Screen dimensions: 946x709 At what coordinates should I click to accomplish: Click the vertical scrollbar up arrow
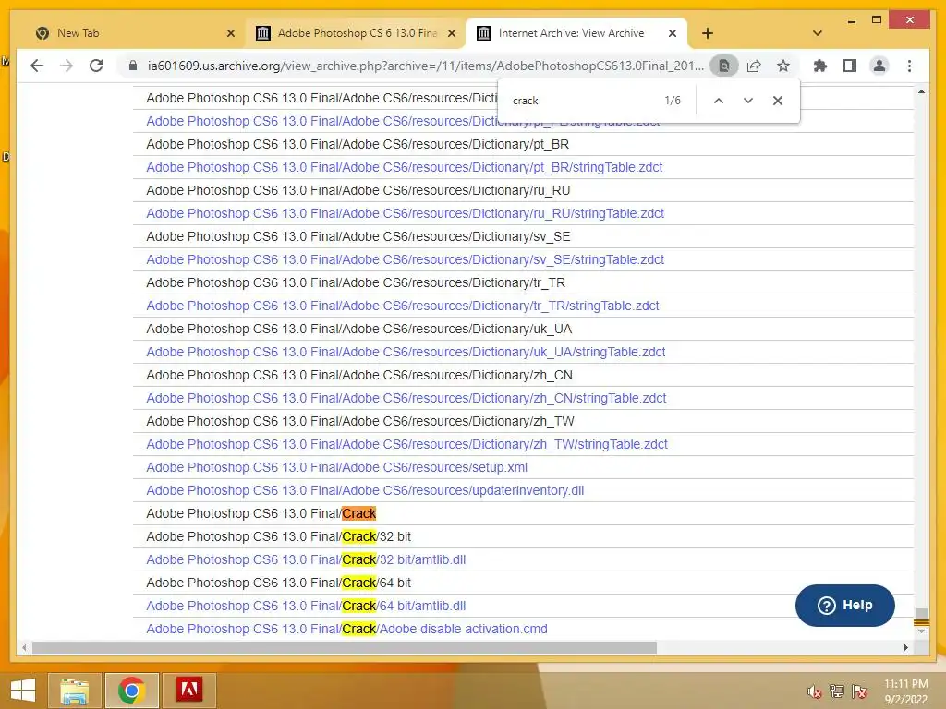pyautogui.click(x=921, y=91)
